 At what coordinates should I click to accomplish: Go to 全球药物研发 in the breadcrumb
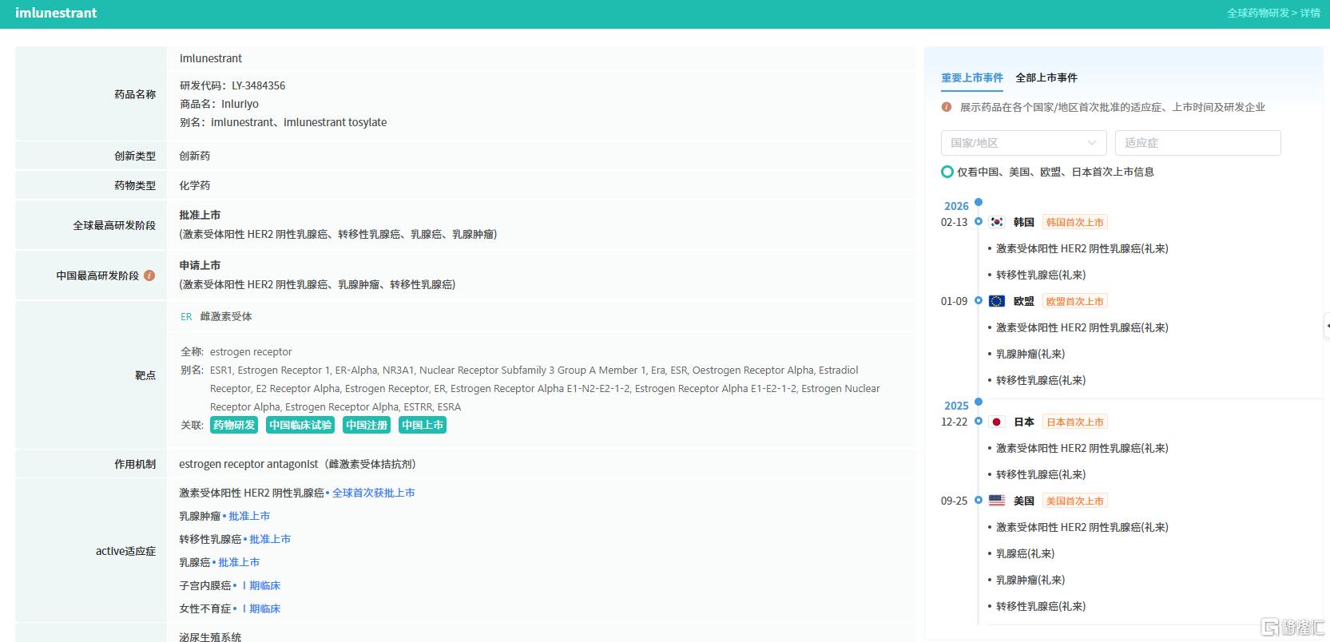point(1258,13)
